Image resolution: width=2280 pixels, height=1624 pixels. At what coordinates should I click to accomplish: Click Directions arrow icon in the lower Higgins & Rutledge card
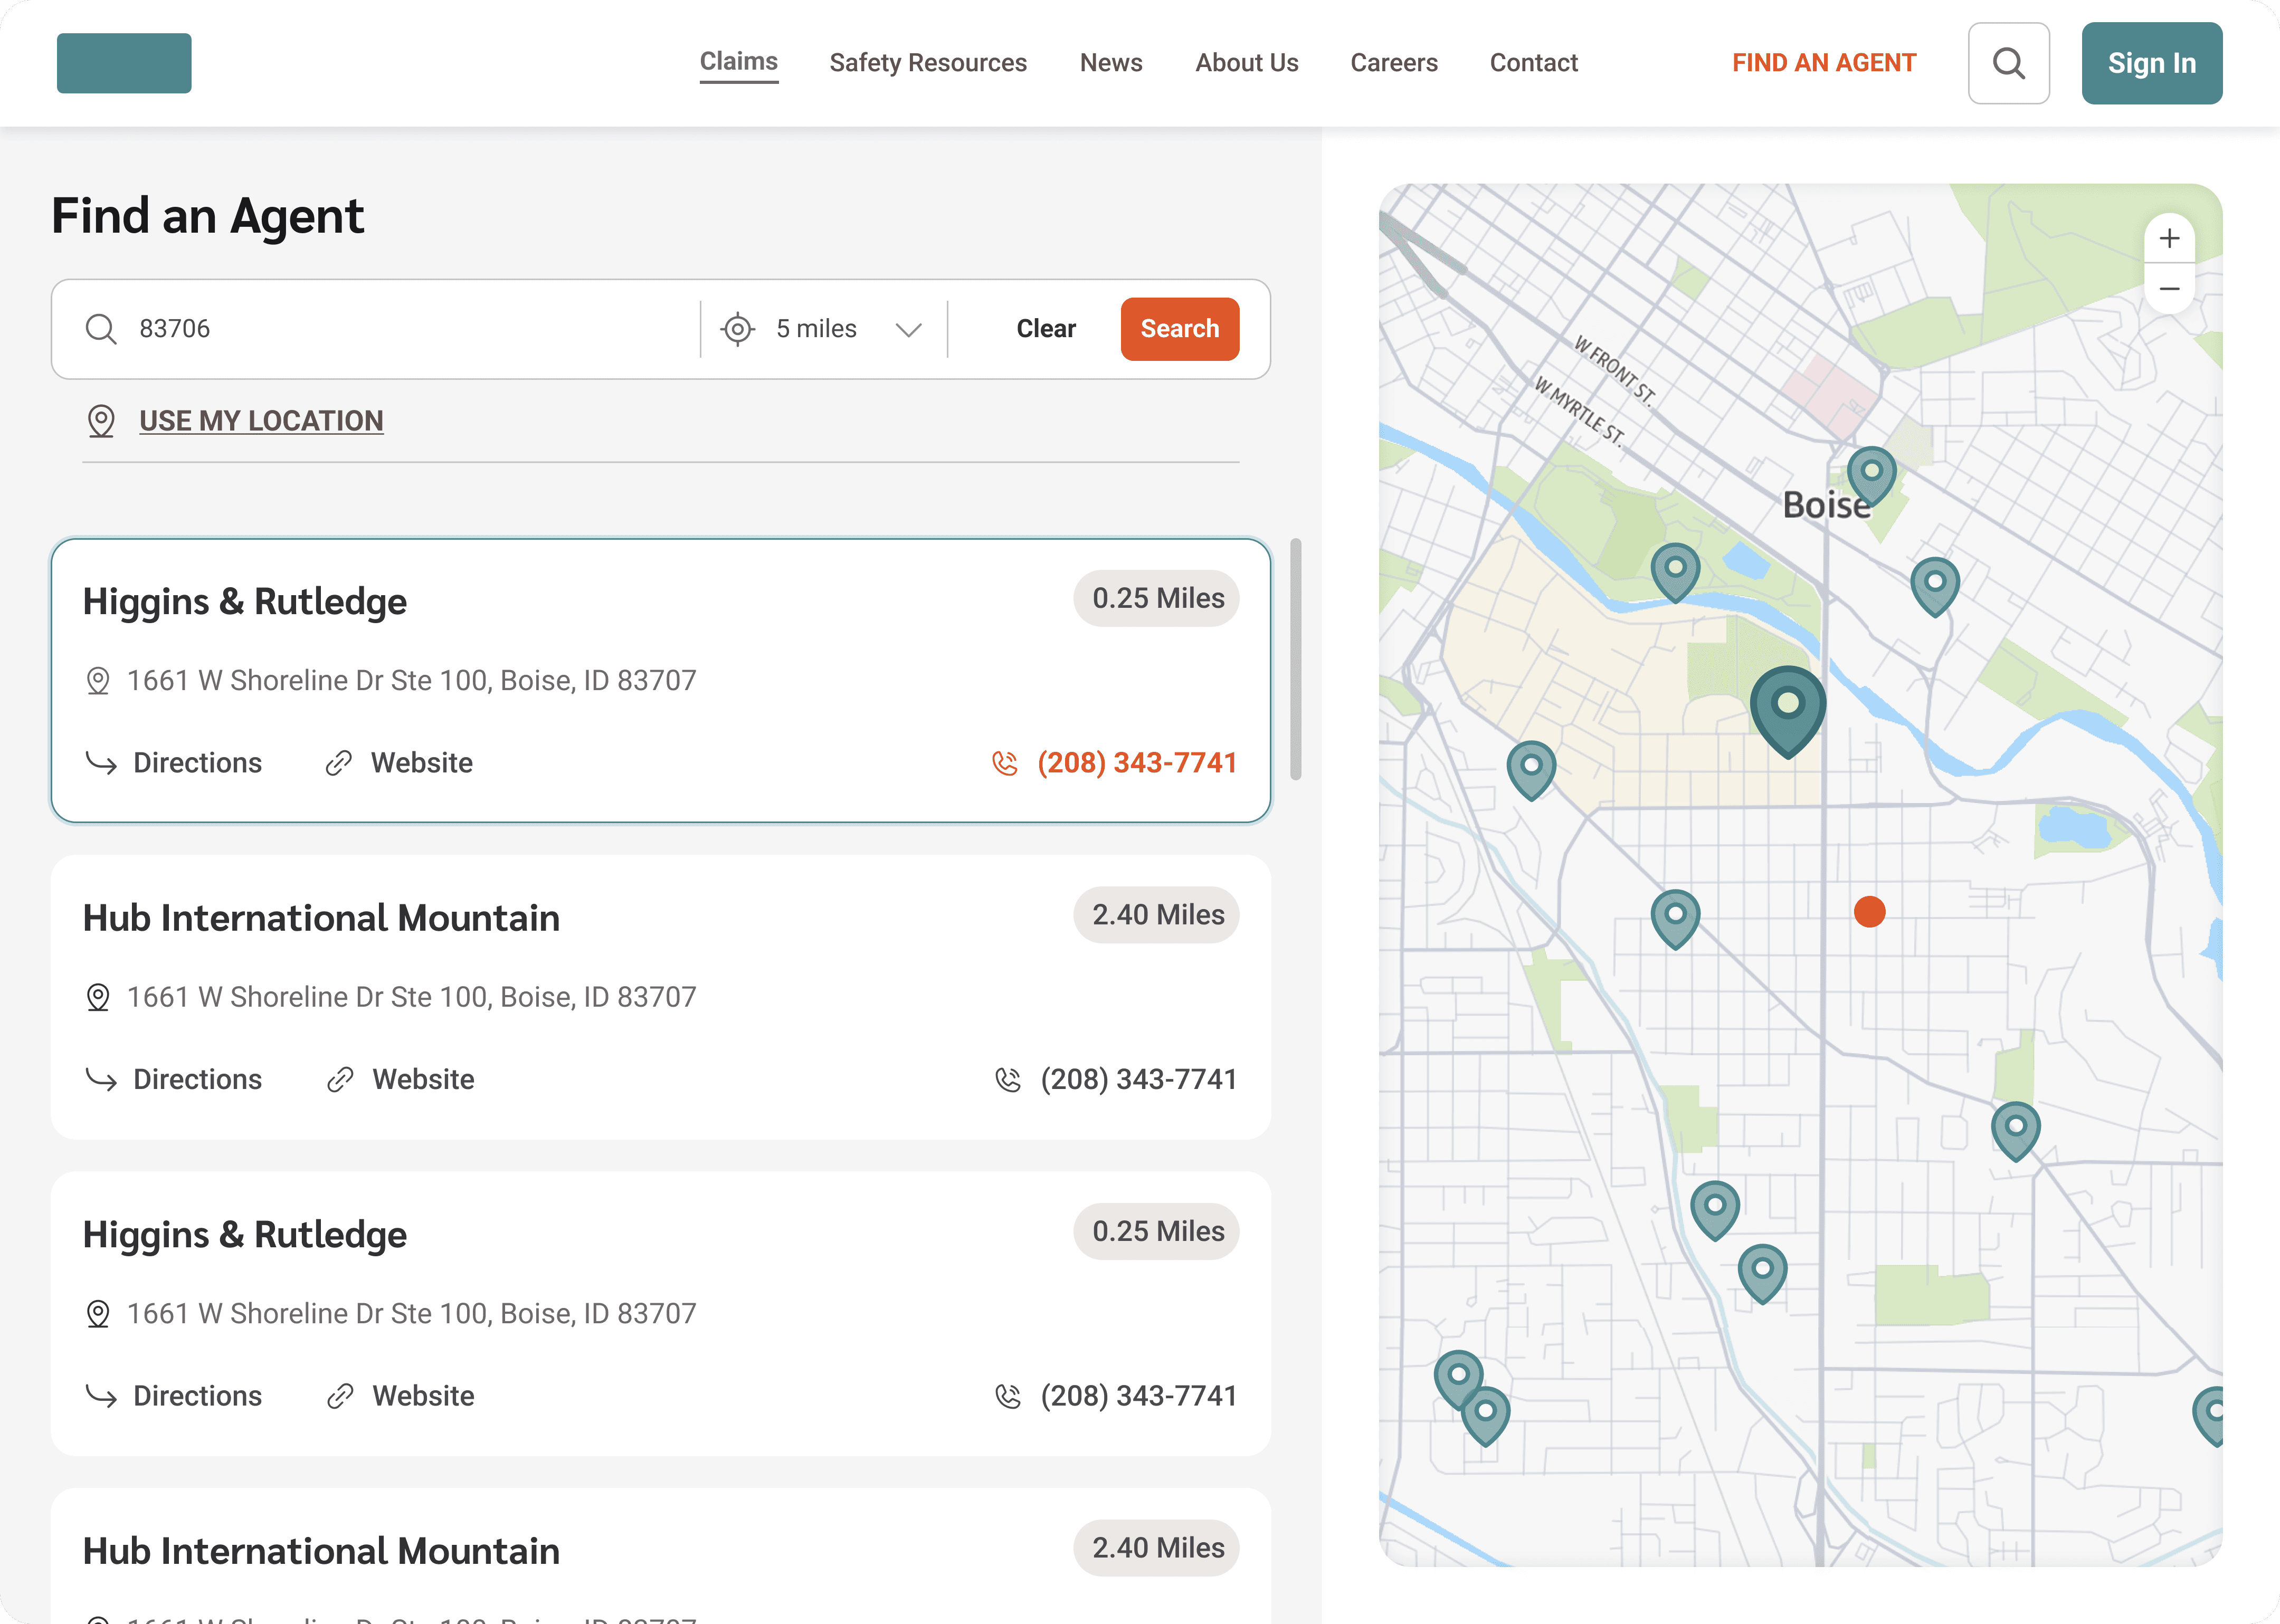point(101,1396)
